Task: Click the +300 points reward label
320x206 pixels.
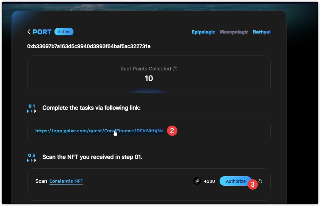Action: [209, 181]
